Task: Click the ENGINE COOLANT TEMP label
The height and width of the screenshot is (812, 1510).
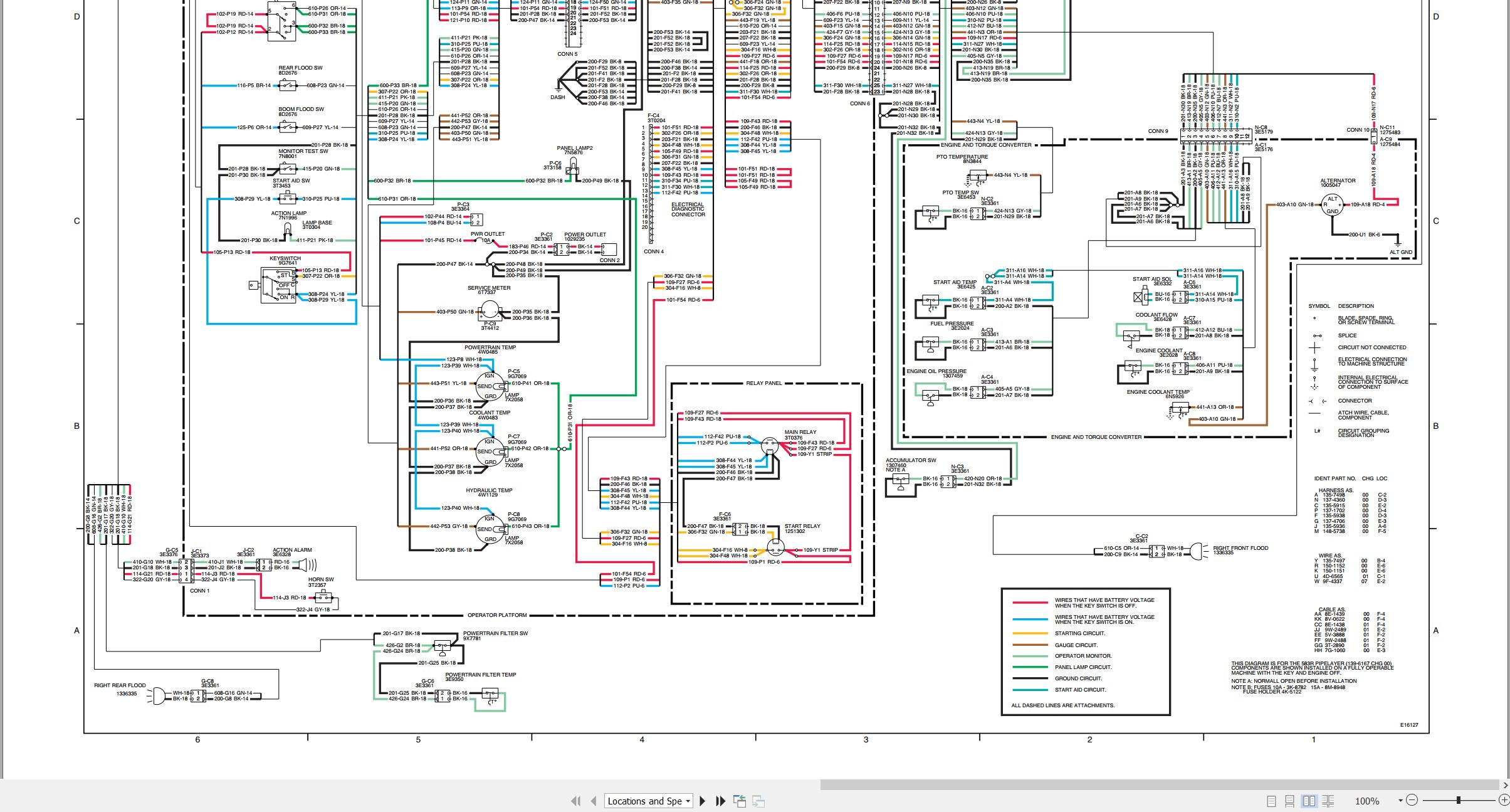Action: click(x=1158, y=392)
